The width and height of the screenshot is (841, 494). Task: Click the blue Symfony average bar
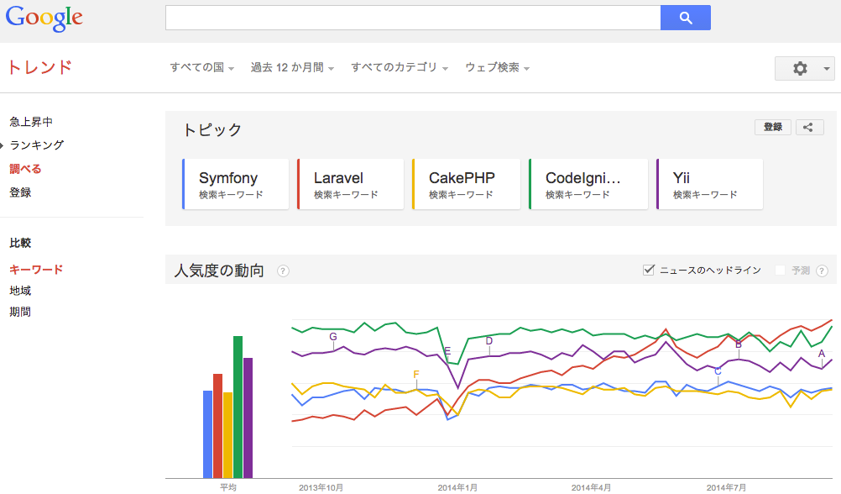click(x=207, y=434)
